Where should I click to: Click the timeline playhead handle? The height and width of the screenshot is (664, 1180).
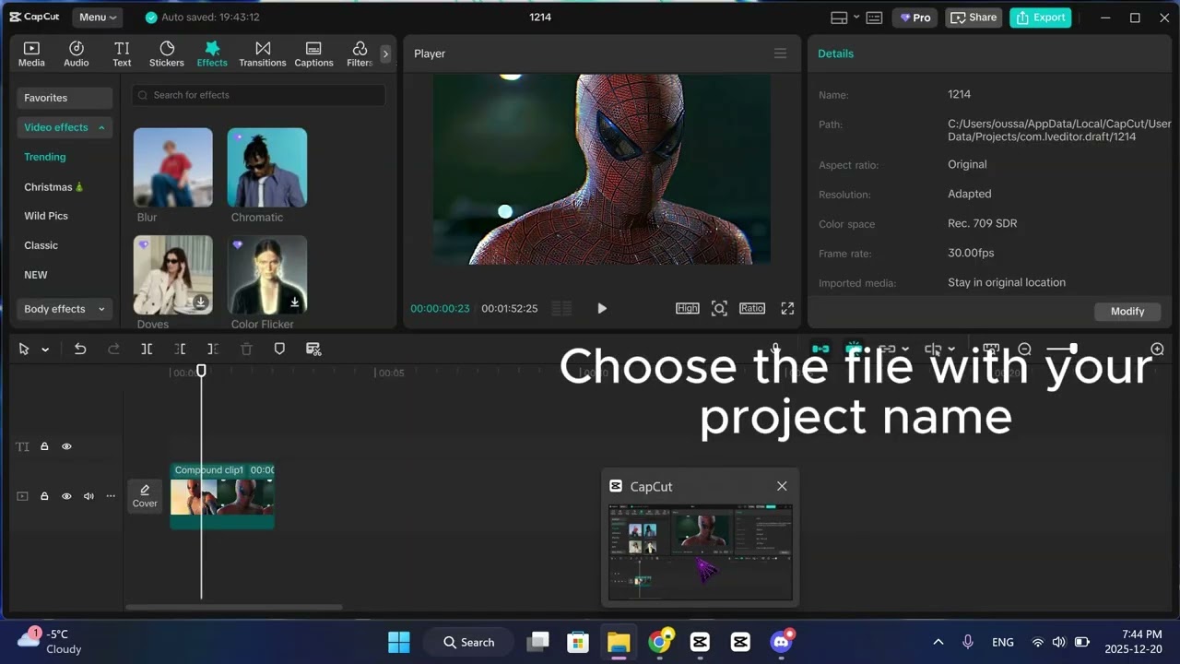(x=201, y=371)
